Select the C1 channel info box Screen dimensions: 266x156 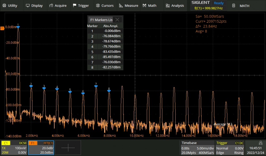click(14, 148)
